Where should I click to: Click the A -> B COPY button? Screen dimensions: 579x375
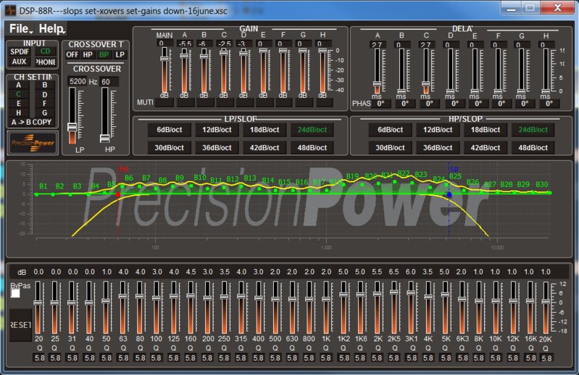[32, 122]
